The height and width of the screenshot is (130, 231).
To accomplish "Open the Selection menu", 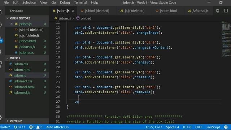I will (x=29, y=3).
